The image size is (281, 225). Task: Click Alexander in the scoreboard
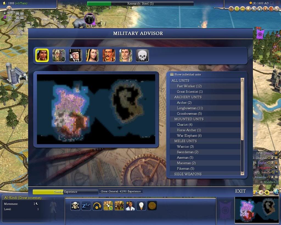point(261,177)
